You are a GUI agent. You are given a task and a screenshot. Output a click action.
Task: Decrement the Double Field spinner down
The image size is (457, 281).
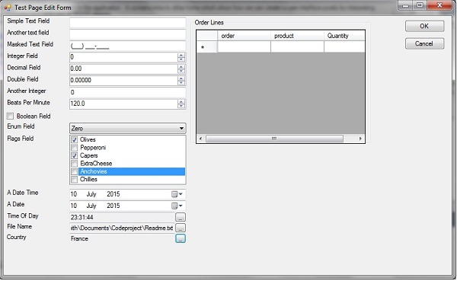tap(181, 83)
